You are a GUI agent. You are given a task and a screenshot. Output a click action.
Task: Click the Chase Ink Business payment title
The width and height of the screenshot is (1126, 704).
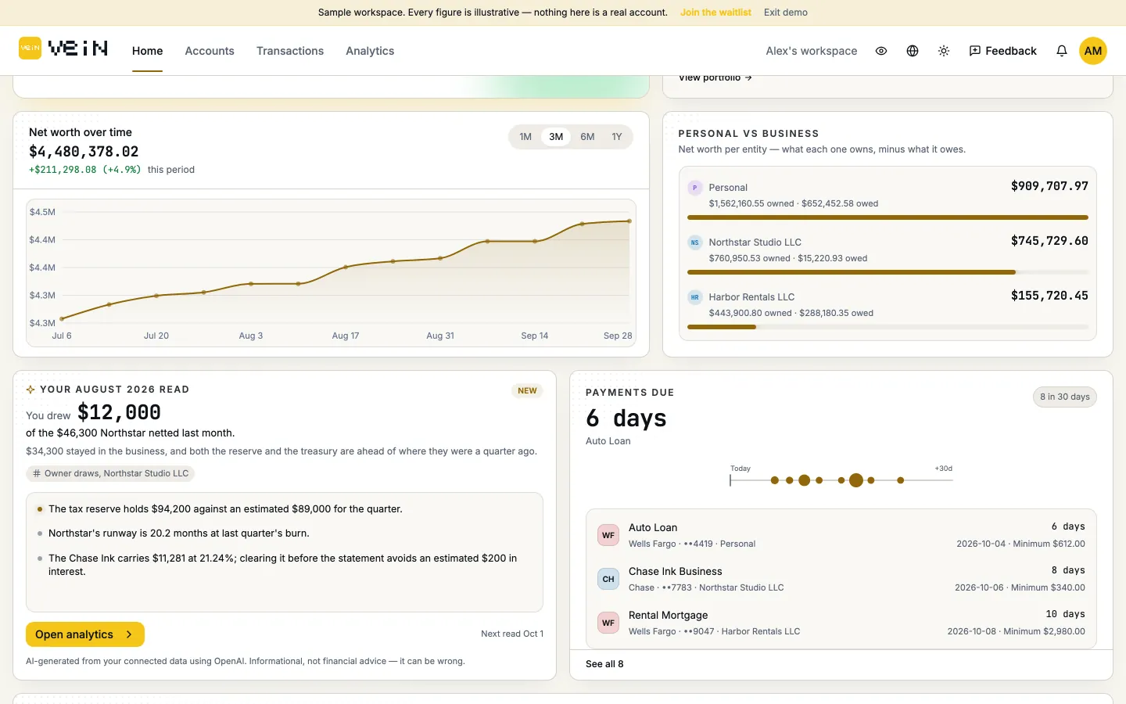pyautogui.click(x=676, y=572)
